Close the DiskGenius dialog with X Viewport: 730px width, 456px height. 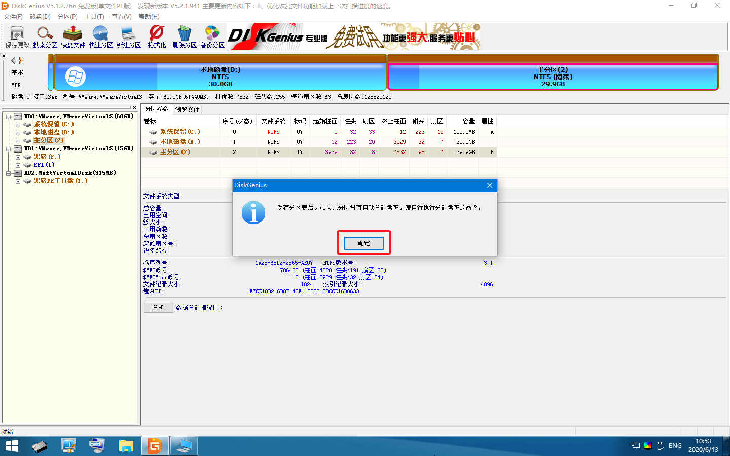point(490,185)
